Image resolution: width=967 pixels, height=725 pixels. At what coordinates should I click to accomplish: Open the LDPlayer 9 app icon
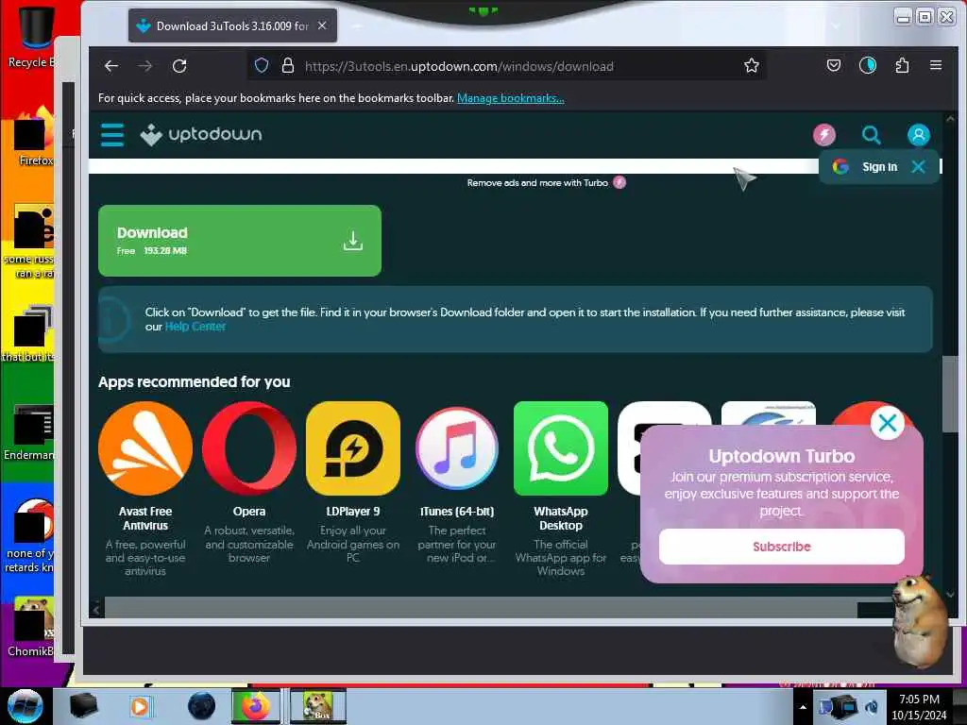pyautogui.click(x=353, y=448)
